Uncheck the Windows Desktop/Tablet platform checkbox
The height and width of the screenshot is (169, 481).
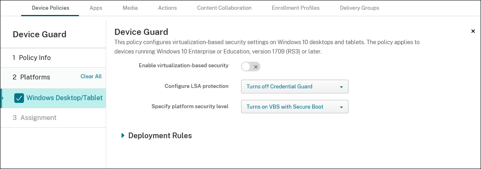(19, 98)
